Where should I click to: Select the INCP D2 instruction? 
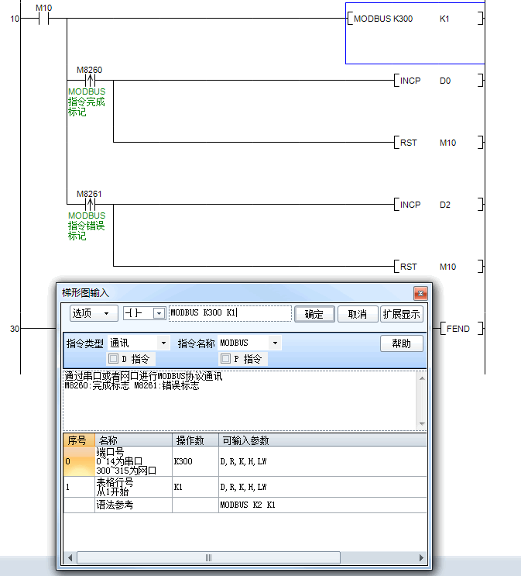point(438,205)
